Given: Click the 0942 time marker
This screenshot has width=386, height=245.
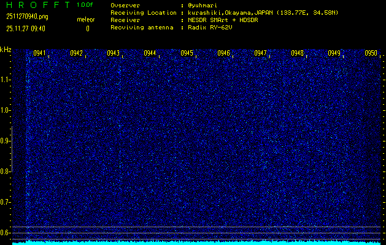Looking at the screenshot, I should pyautogui.click(x=77, y=53).
